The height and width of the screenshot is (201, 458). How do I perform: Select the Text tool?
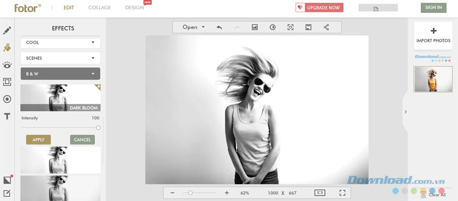(7, 117)
